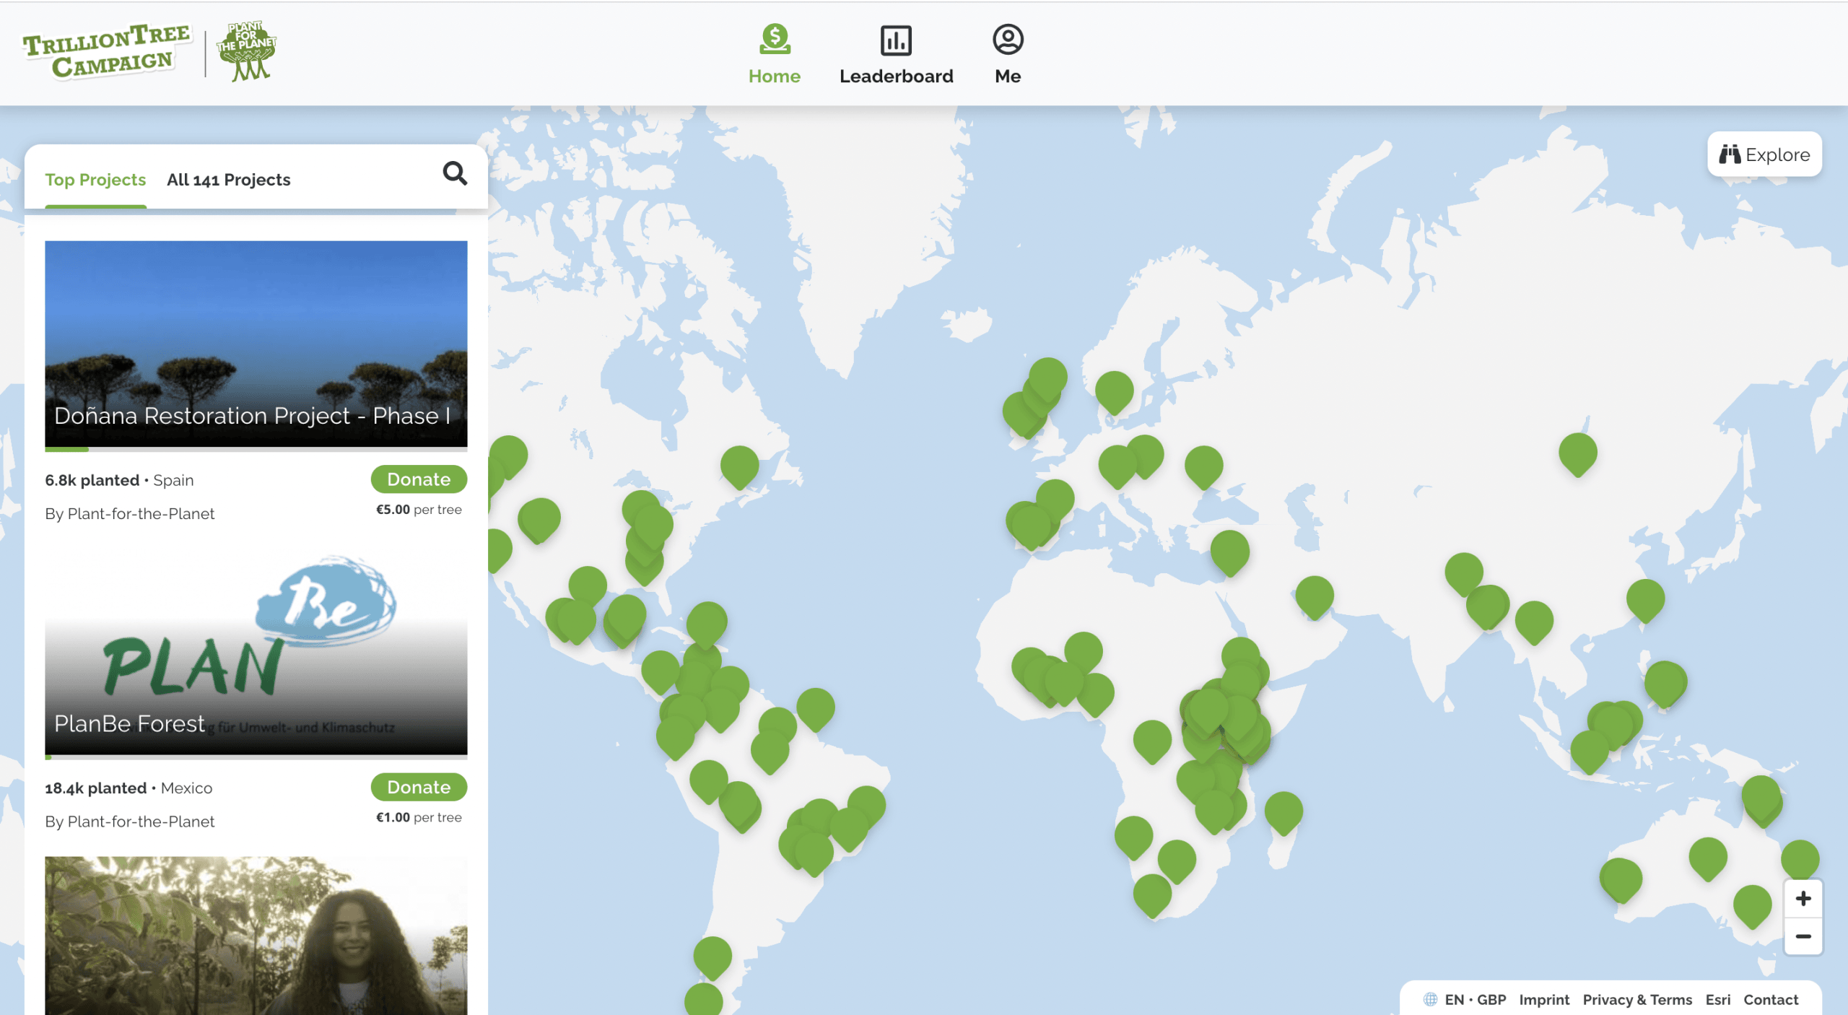1848x1015 pixels.
Task: Zoom in the map with plus
Action: point(1803,899)
